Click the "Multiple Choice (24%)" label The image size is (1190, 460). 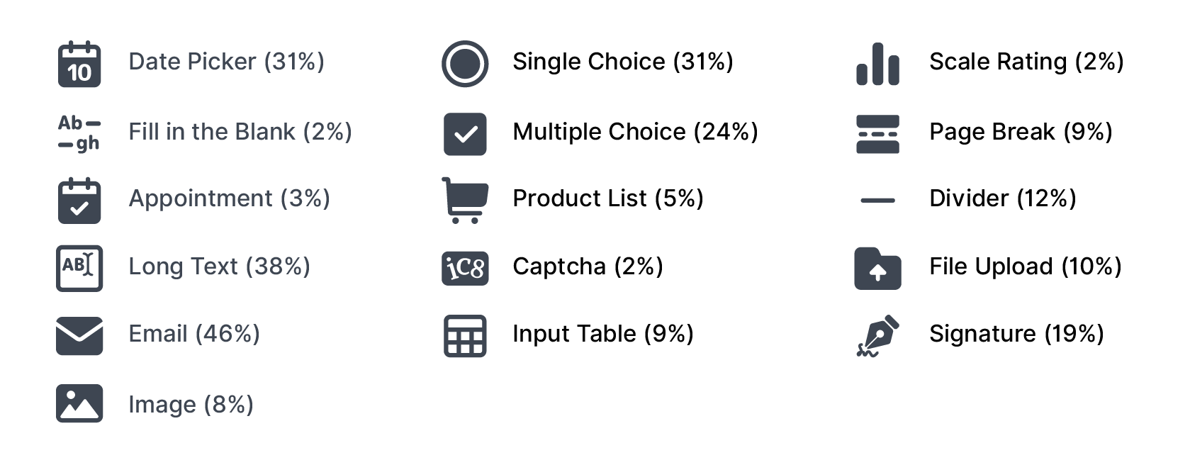pos(635,131)
